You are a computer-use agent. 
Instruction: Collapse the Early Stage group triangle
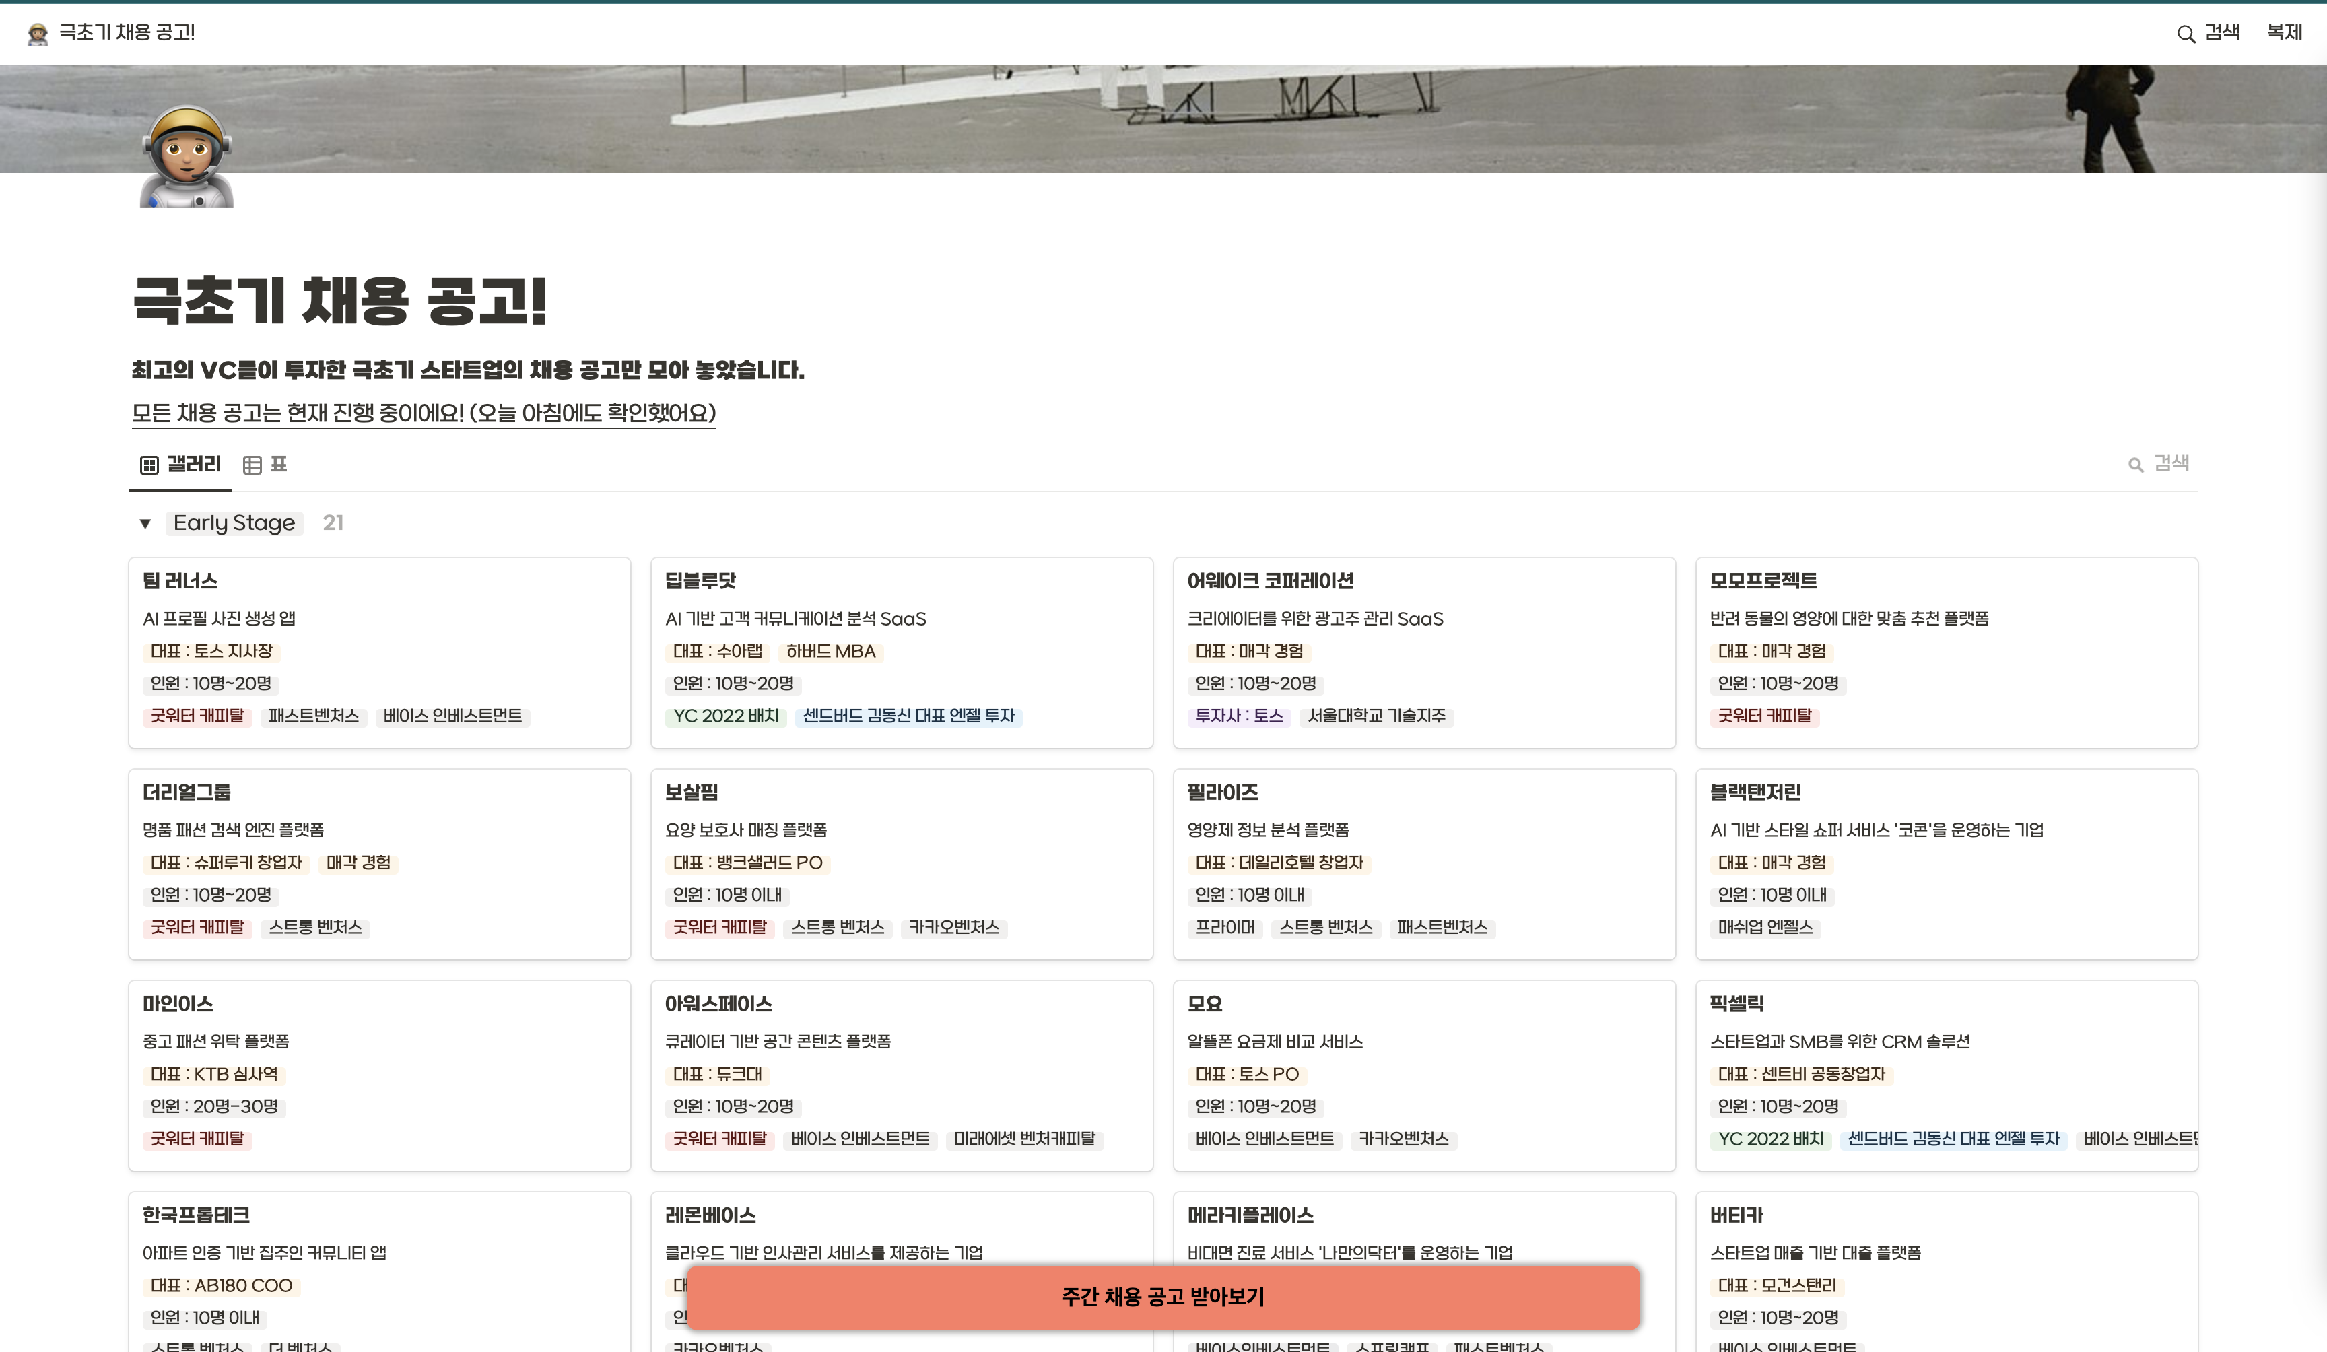click(x=145, y=524)
